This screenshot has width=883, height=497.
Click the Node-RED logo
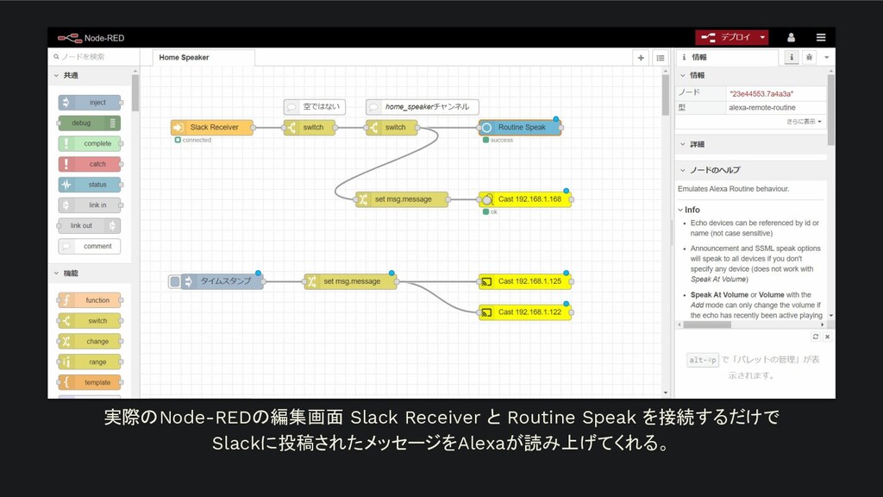pyautogui.click(x=91, y=38)
